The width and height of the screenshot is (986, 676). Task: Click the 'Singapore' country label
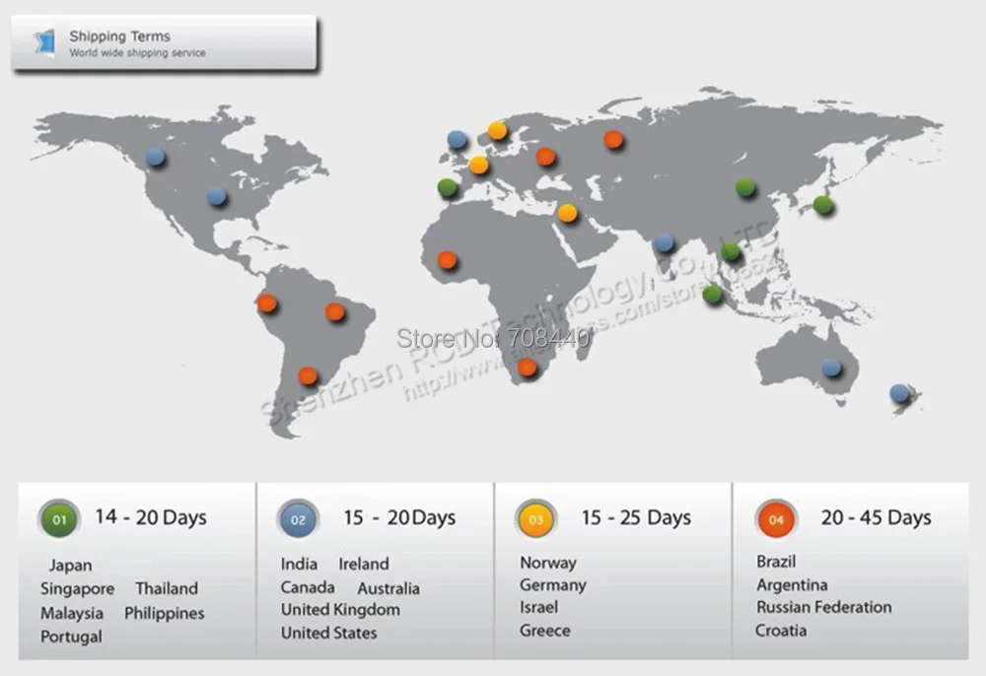(x=77, y=588)
